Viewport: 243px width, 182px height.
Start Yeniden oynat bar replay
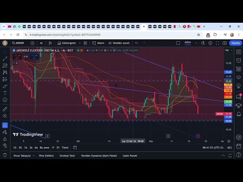(119, 43)
